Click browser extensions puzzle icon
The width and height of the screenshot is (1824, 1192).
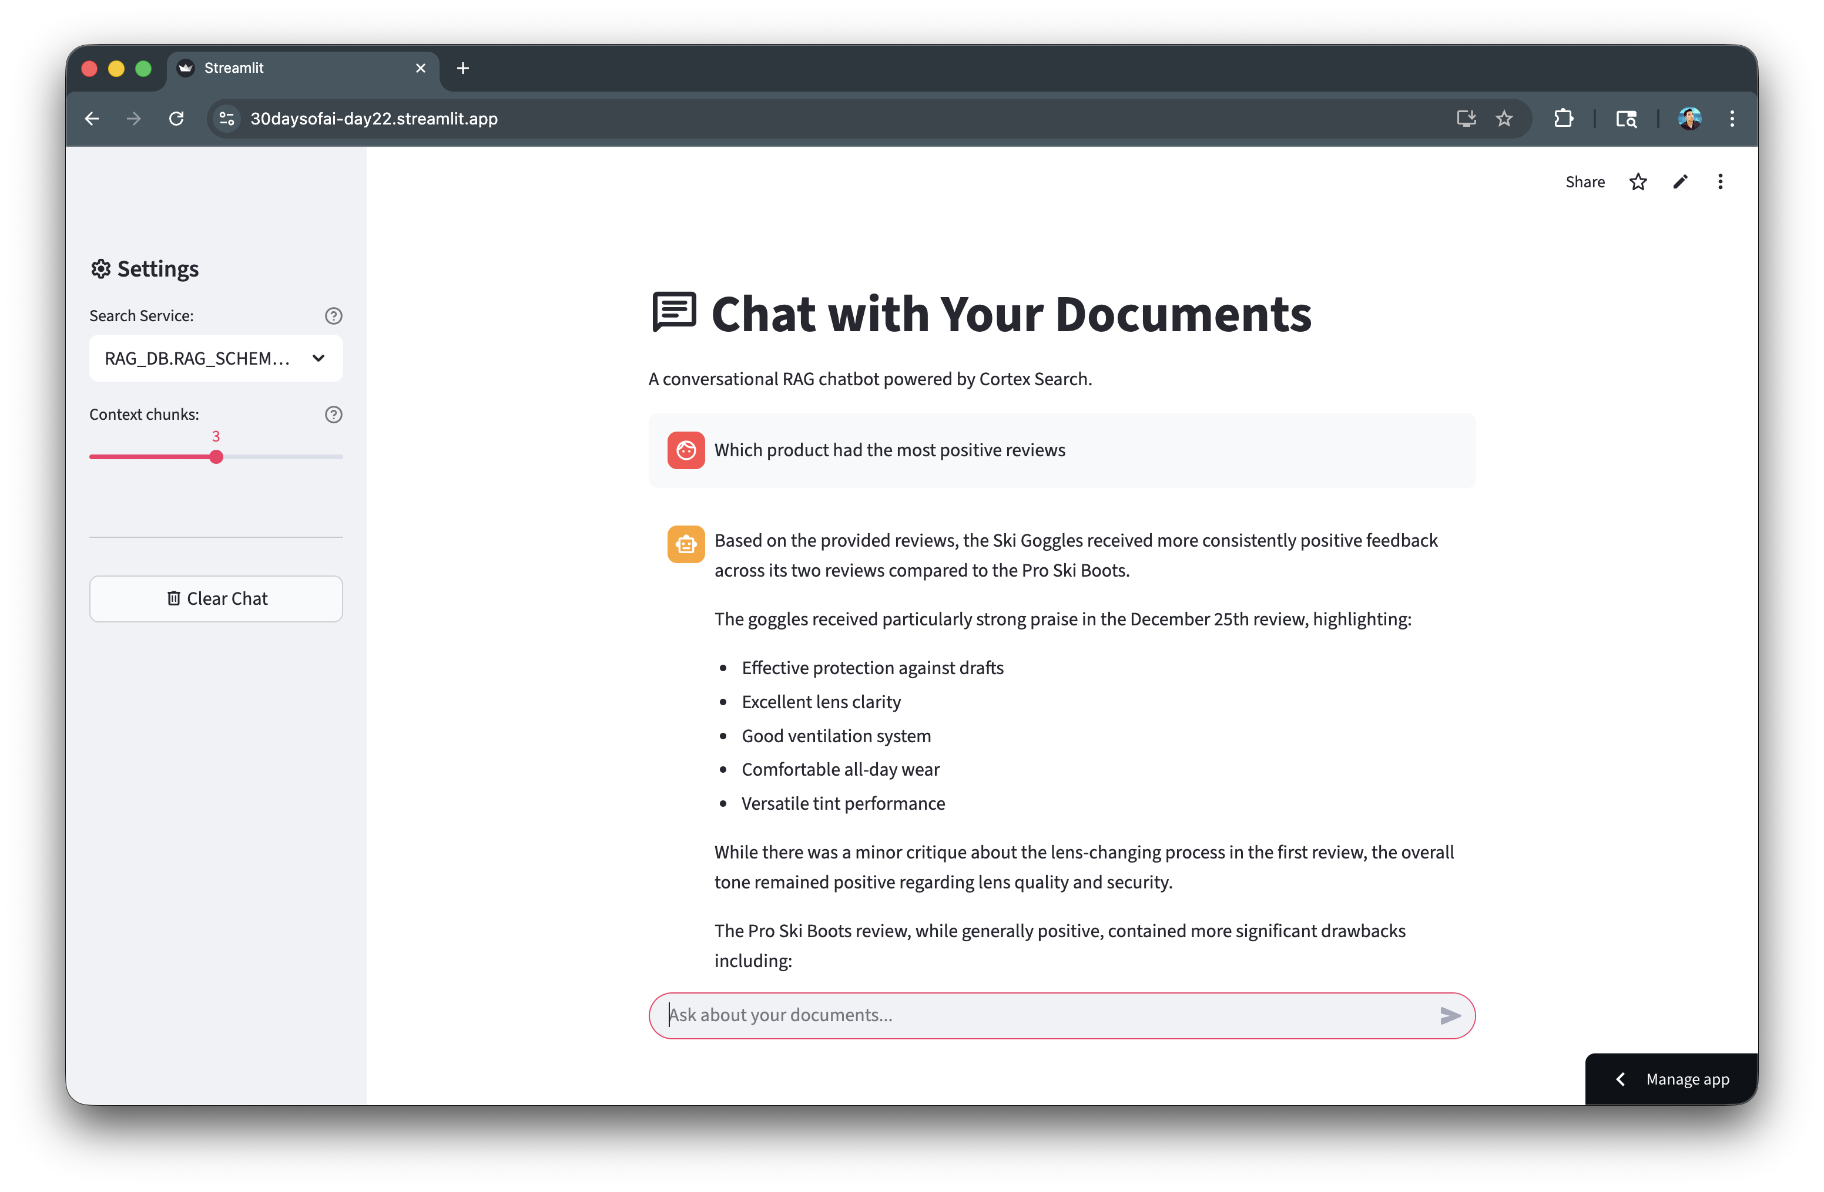click(1563, 119)
